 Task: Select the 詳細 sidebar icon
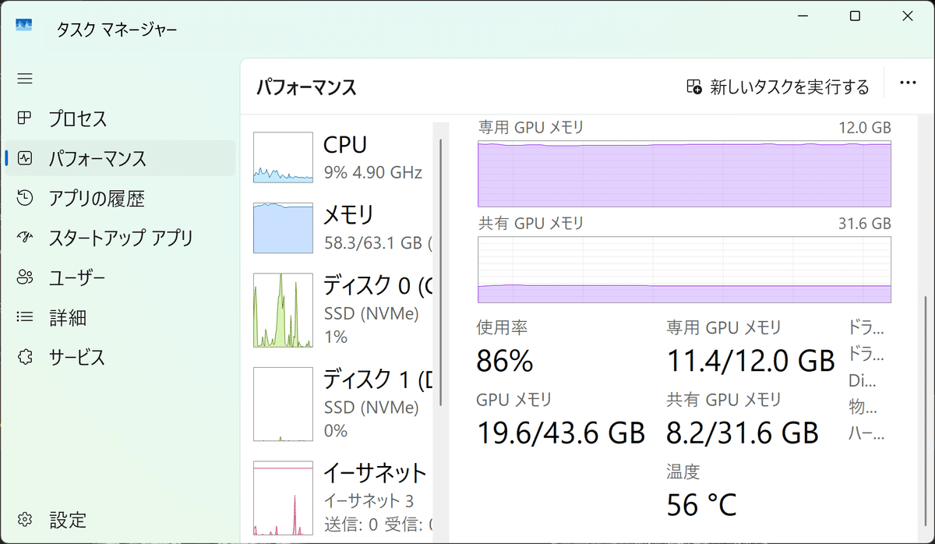23,316
